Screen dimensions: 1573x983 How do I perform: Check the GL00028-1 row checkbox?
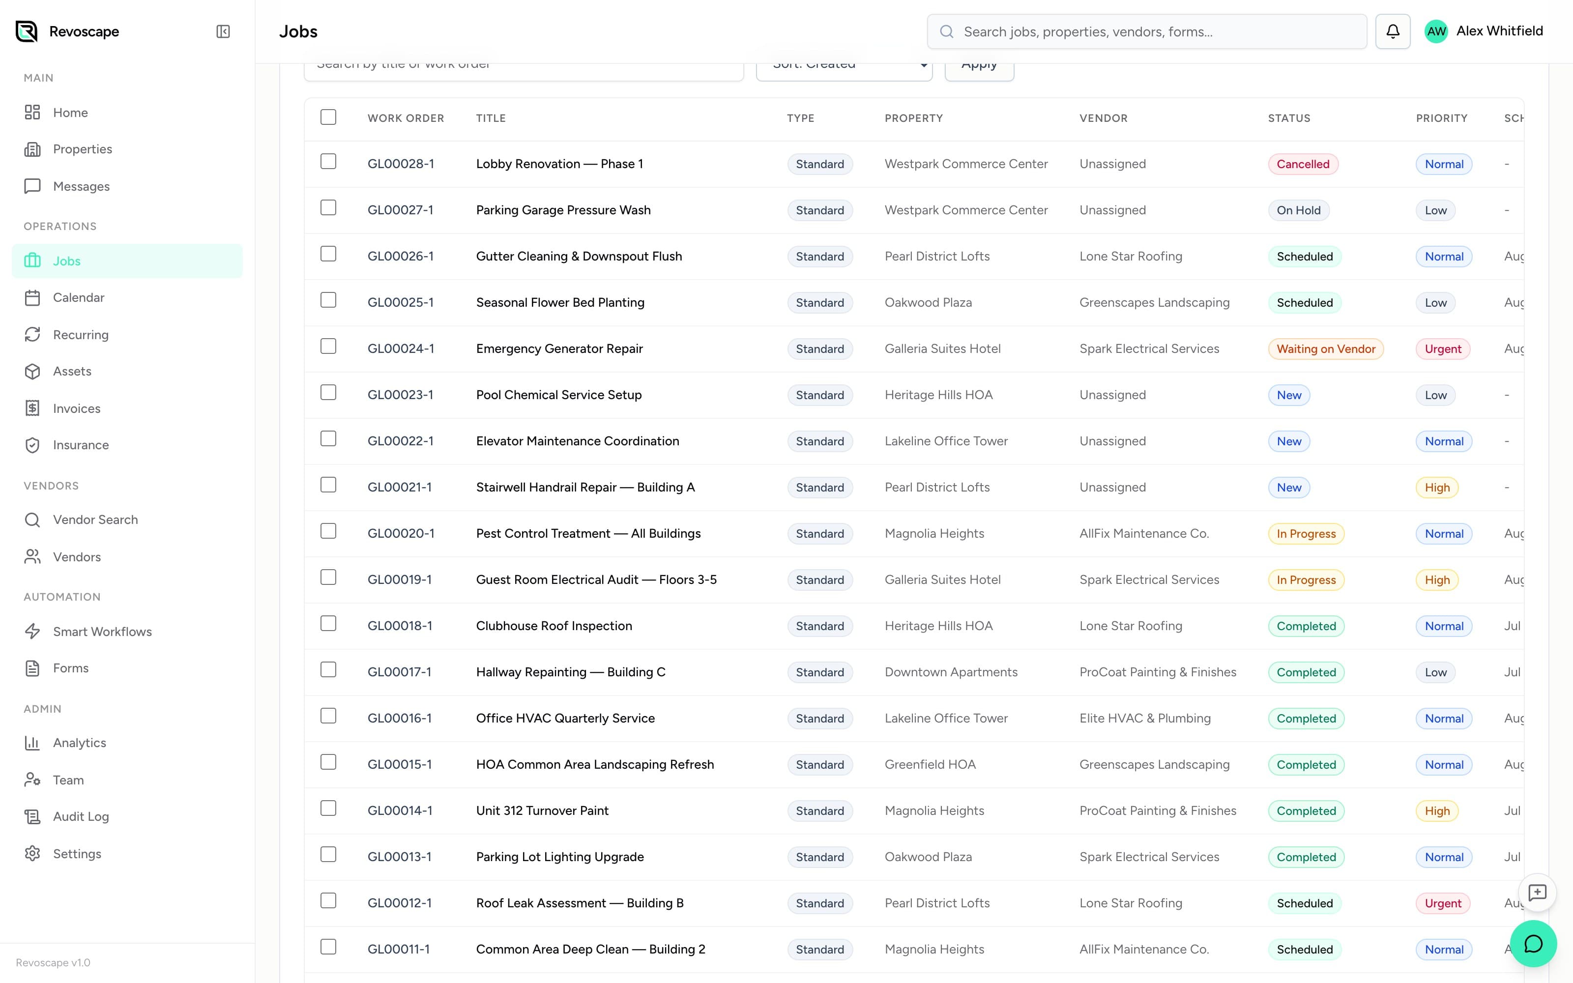pyautogui.click(x=328, y=161)
